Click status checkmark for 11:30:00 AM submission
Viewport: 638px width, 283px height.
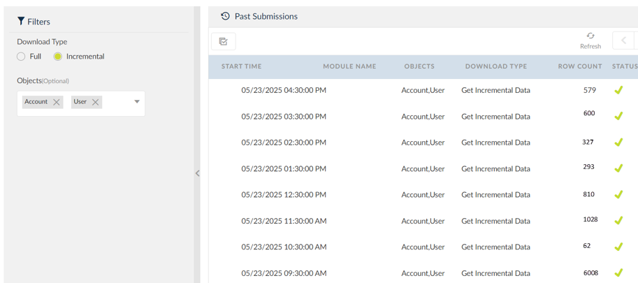[618, 221]
